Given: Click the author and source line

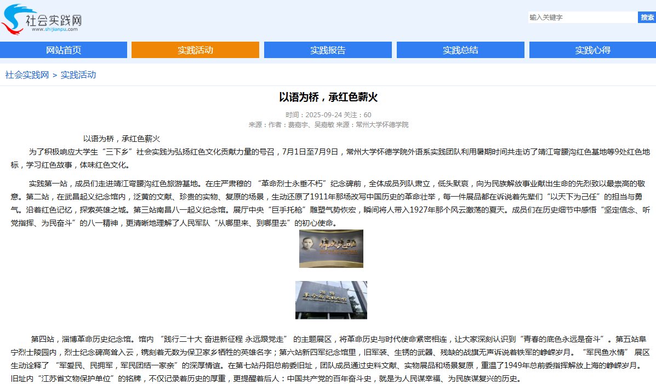Looking at the screenshot, I should point(328,125).
